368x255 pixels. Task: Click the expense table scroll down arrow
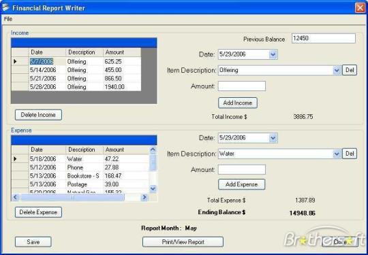[x=153, y=188]
